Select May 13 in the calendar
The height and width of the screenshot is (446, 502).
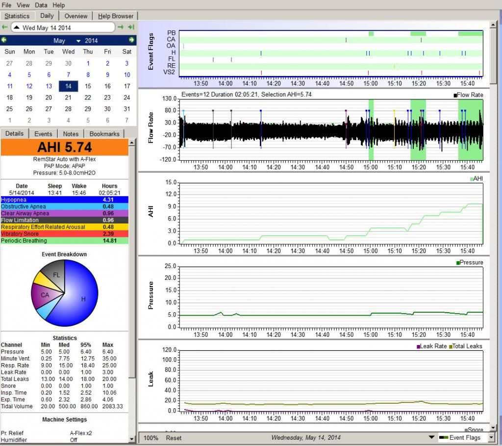pyautogui.click(x=49, y=86)
